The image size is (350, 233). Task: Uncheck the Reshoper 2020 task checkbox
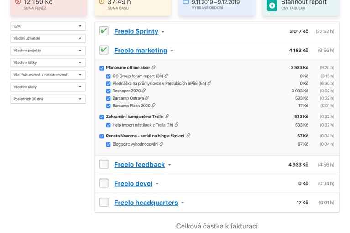pyautogui.click(x=109, y=91)
